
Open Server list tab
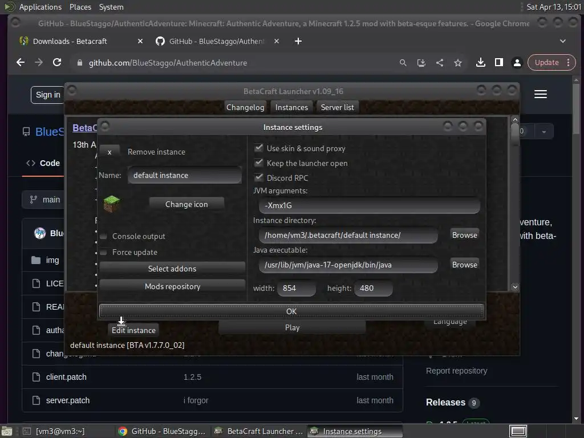point(338,107)
